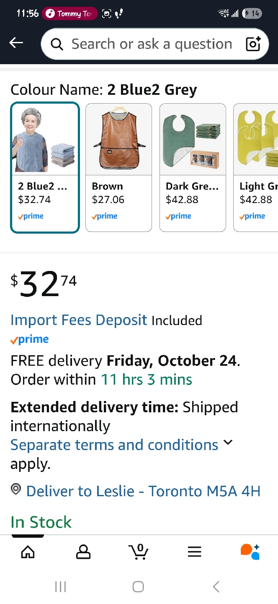Pick the Dark Green colour variant

coord(193,167)
